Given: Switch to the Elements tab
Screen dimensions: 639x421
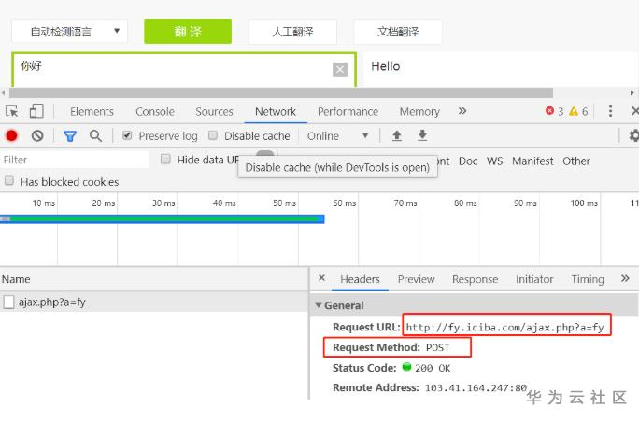Looking at the screenshot, I should click(92, 112).
